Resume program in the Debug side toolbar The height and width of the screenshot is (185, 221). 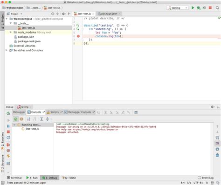pos(8,120)
